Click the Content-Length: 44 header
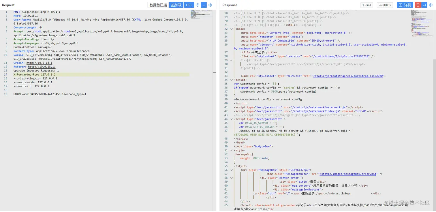This screenshot has width=436, height=212. [28, 28]
